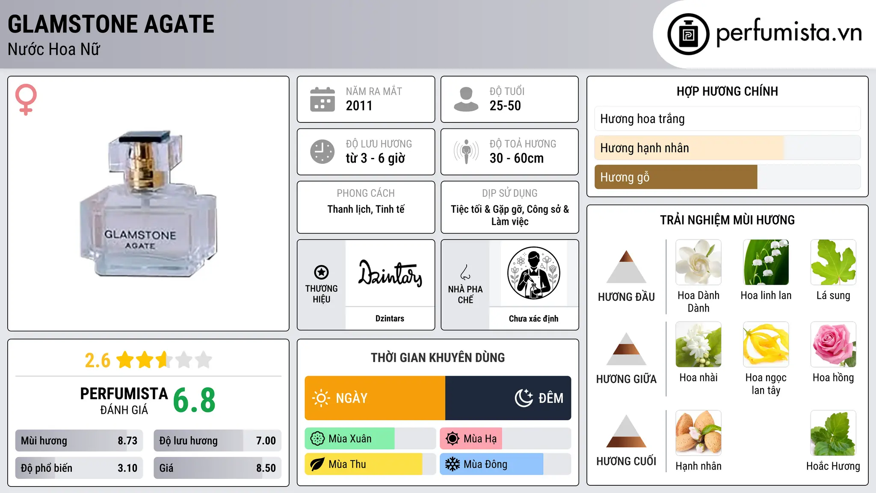Click the TRẢI NGHIỆM MÙI HƯƠNG heading
876x493 pixels.
[727, 220]
